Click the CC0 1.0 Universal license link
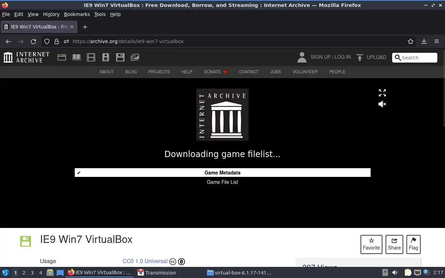This screenshot has height=278, width=445. [145, 261]
